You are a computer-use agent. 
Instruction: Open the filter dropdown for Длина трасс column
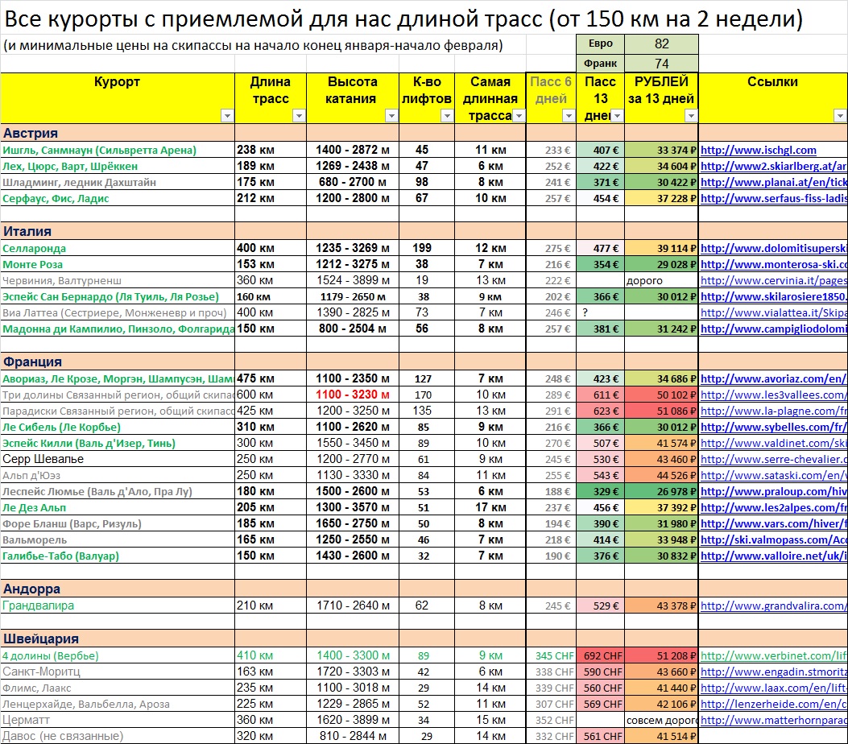[x=299, y=116]
